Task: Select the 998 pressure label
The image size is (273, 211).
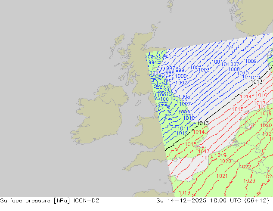Action: click(170, 73)
